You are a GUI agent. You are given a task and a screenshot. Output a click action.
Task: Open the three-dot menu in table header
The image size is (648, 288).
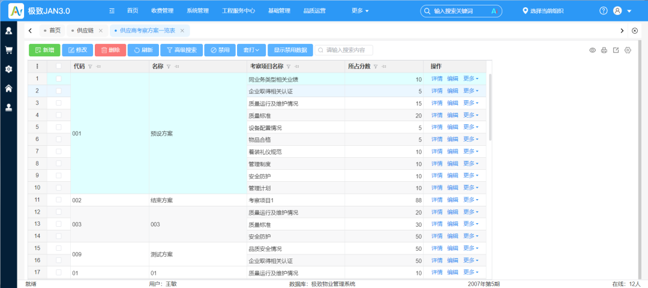(x=37, y=66)
